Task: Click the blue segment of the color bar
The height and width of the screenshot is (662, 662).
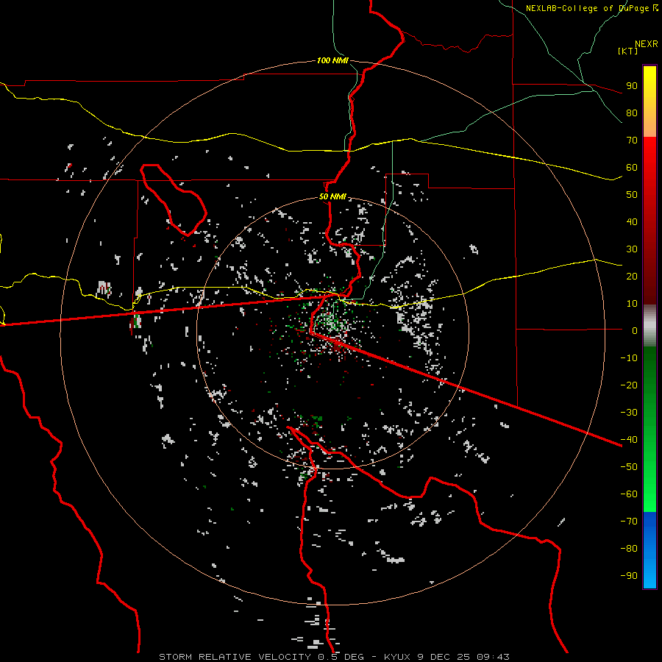Action: tap(649, 549)
